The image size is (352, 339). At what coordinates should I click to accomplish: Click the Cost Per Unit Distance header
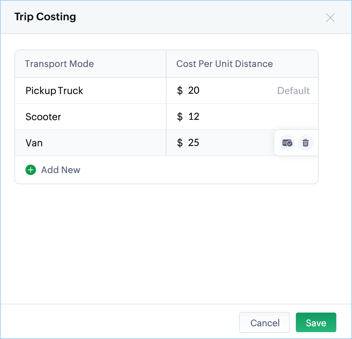point(225,64)
